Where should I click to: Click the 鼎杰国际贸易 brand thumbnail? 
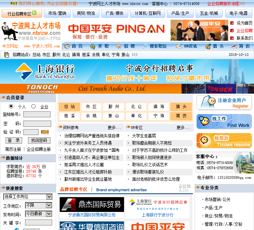click(x=92, y=204)
